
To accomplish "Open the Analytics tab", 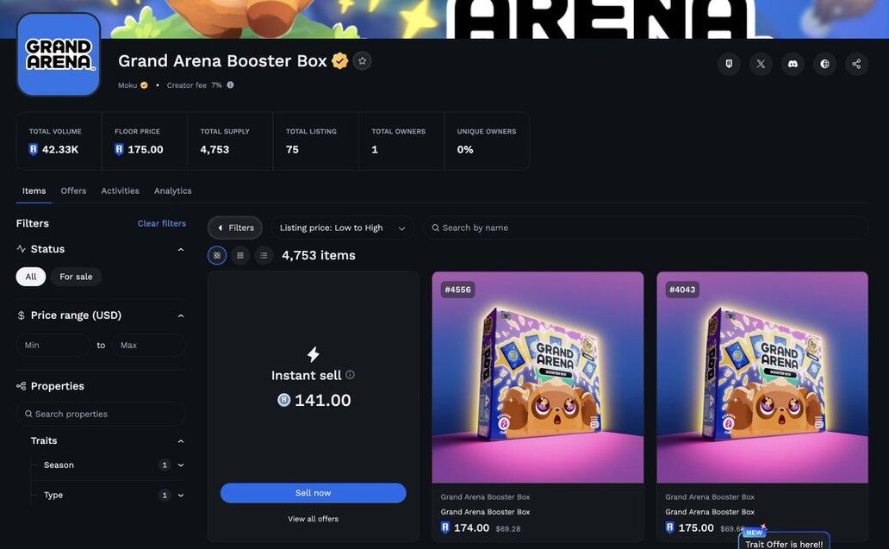I will (173, 190).
